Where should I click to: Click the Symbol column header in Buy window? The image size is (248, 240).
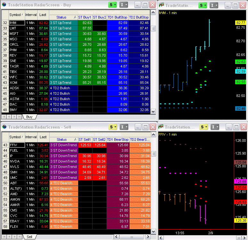[16, 15]
